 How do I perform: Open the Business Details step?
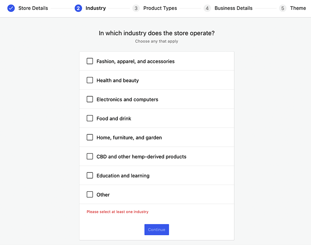tap(233, 8)
